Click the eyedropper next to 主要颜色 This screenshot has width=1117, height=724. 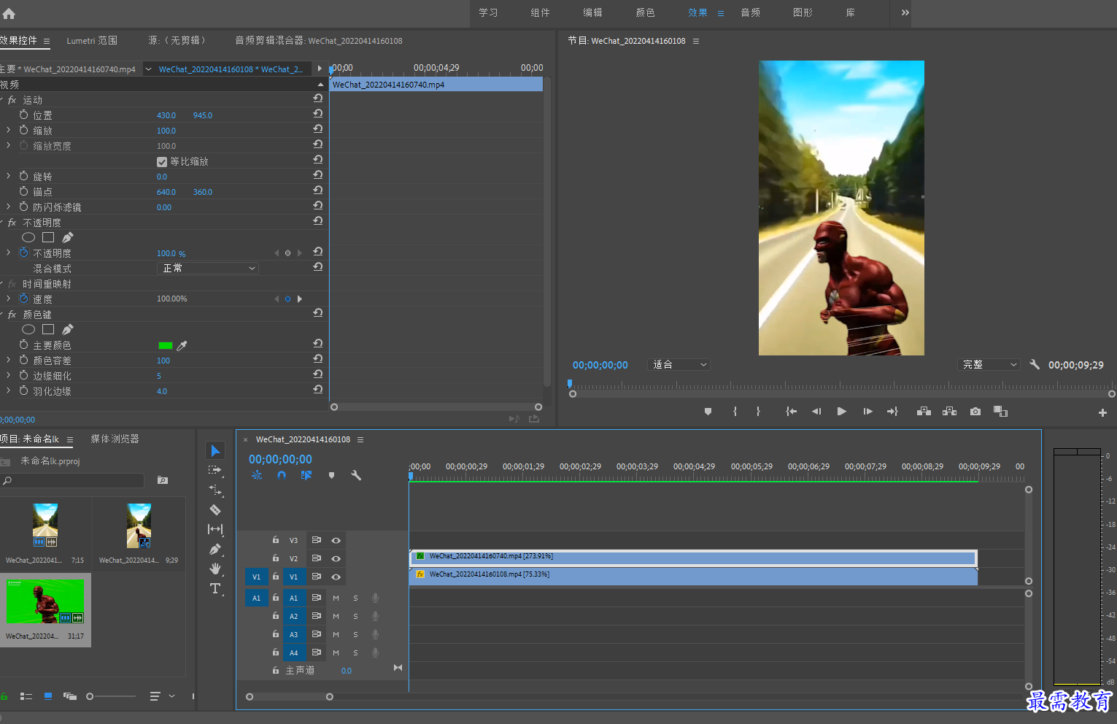tap(182, 346)
